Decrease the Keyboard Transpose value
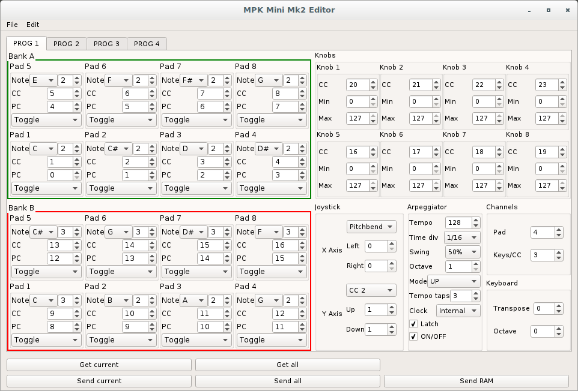578x391 pixels. tap(559, 312)
